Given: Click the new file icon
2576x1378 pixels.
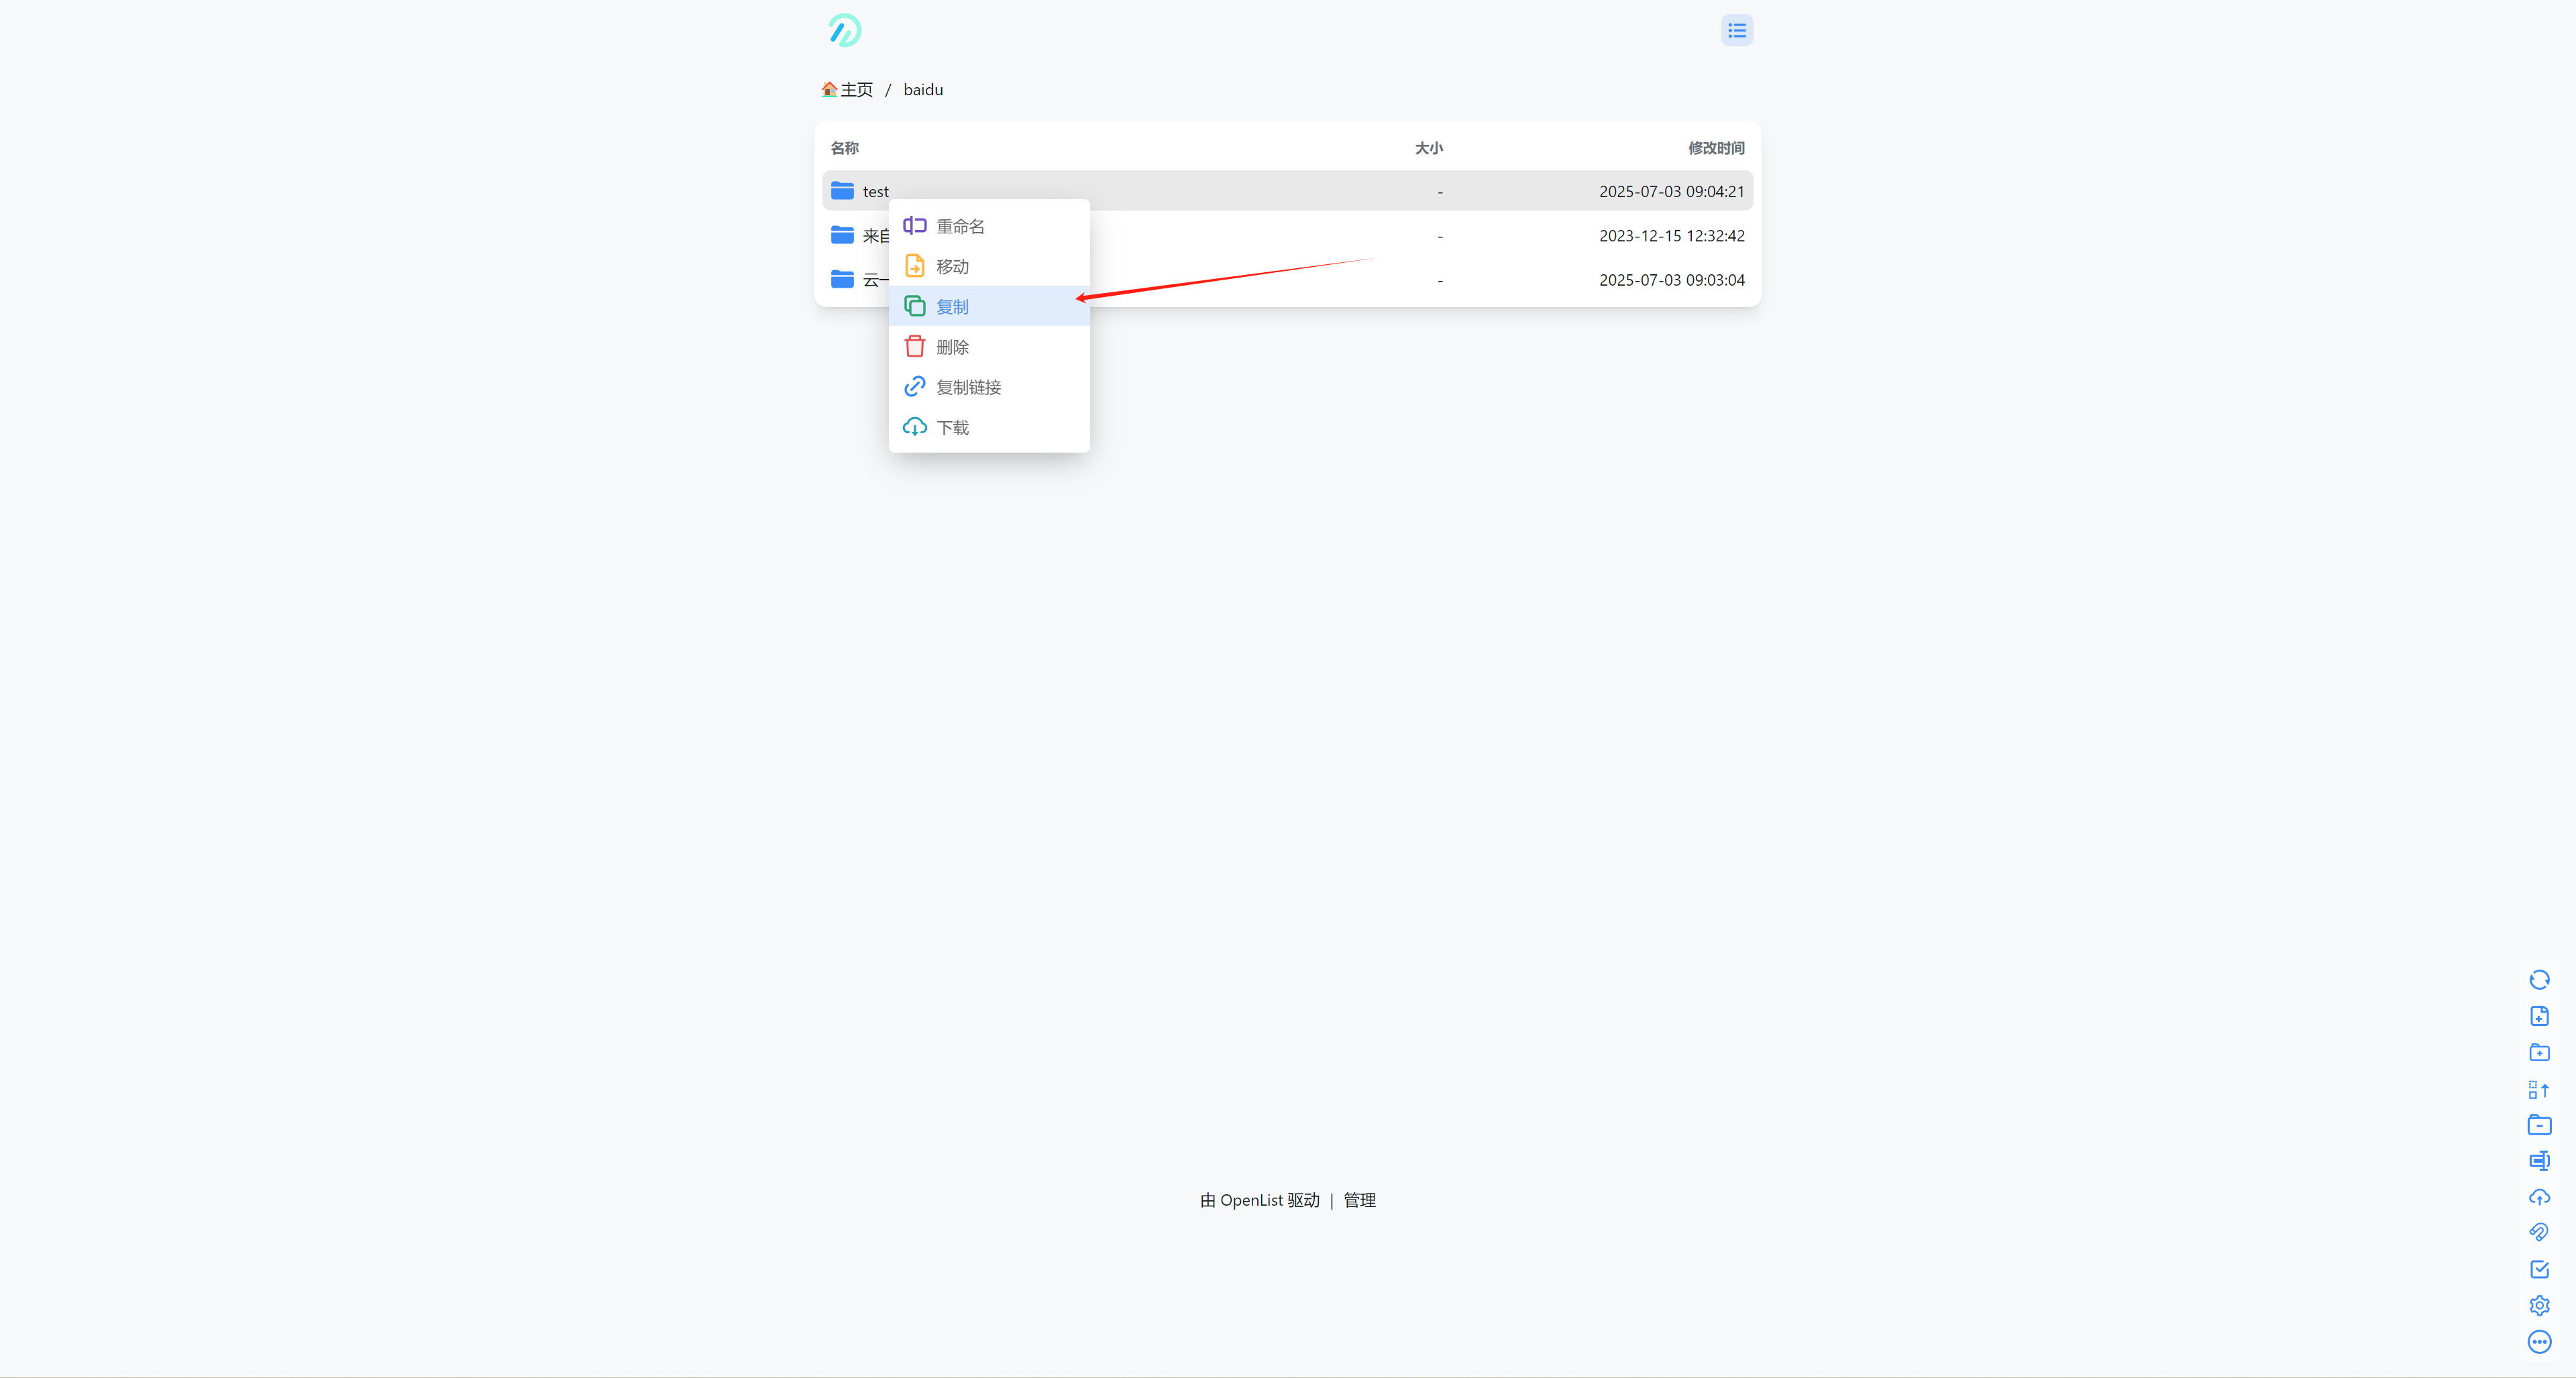Looking at the screenshot, I should click(2539, 1017).
